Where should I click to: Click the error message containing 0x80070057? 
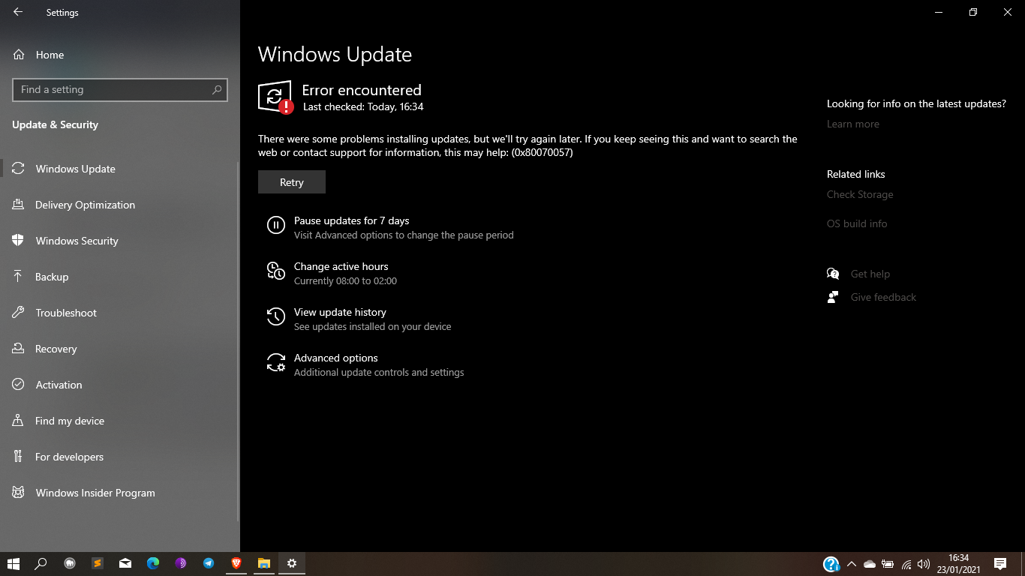coord(528,145)
